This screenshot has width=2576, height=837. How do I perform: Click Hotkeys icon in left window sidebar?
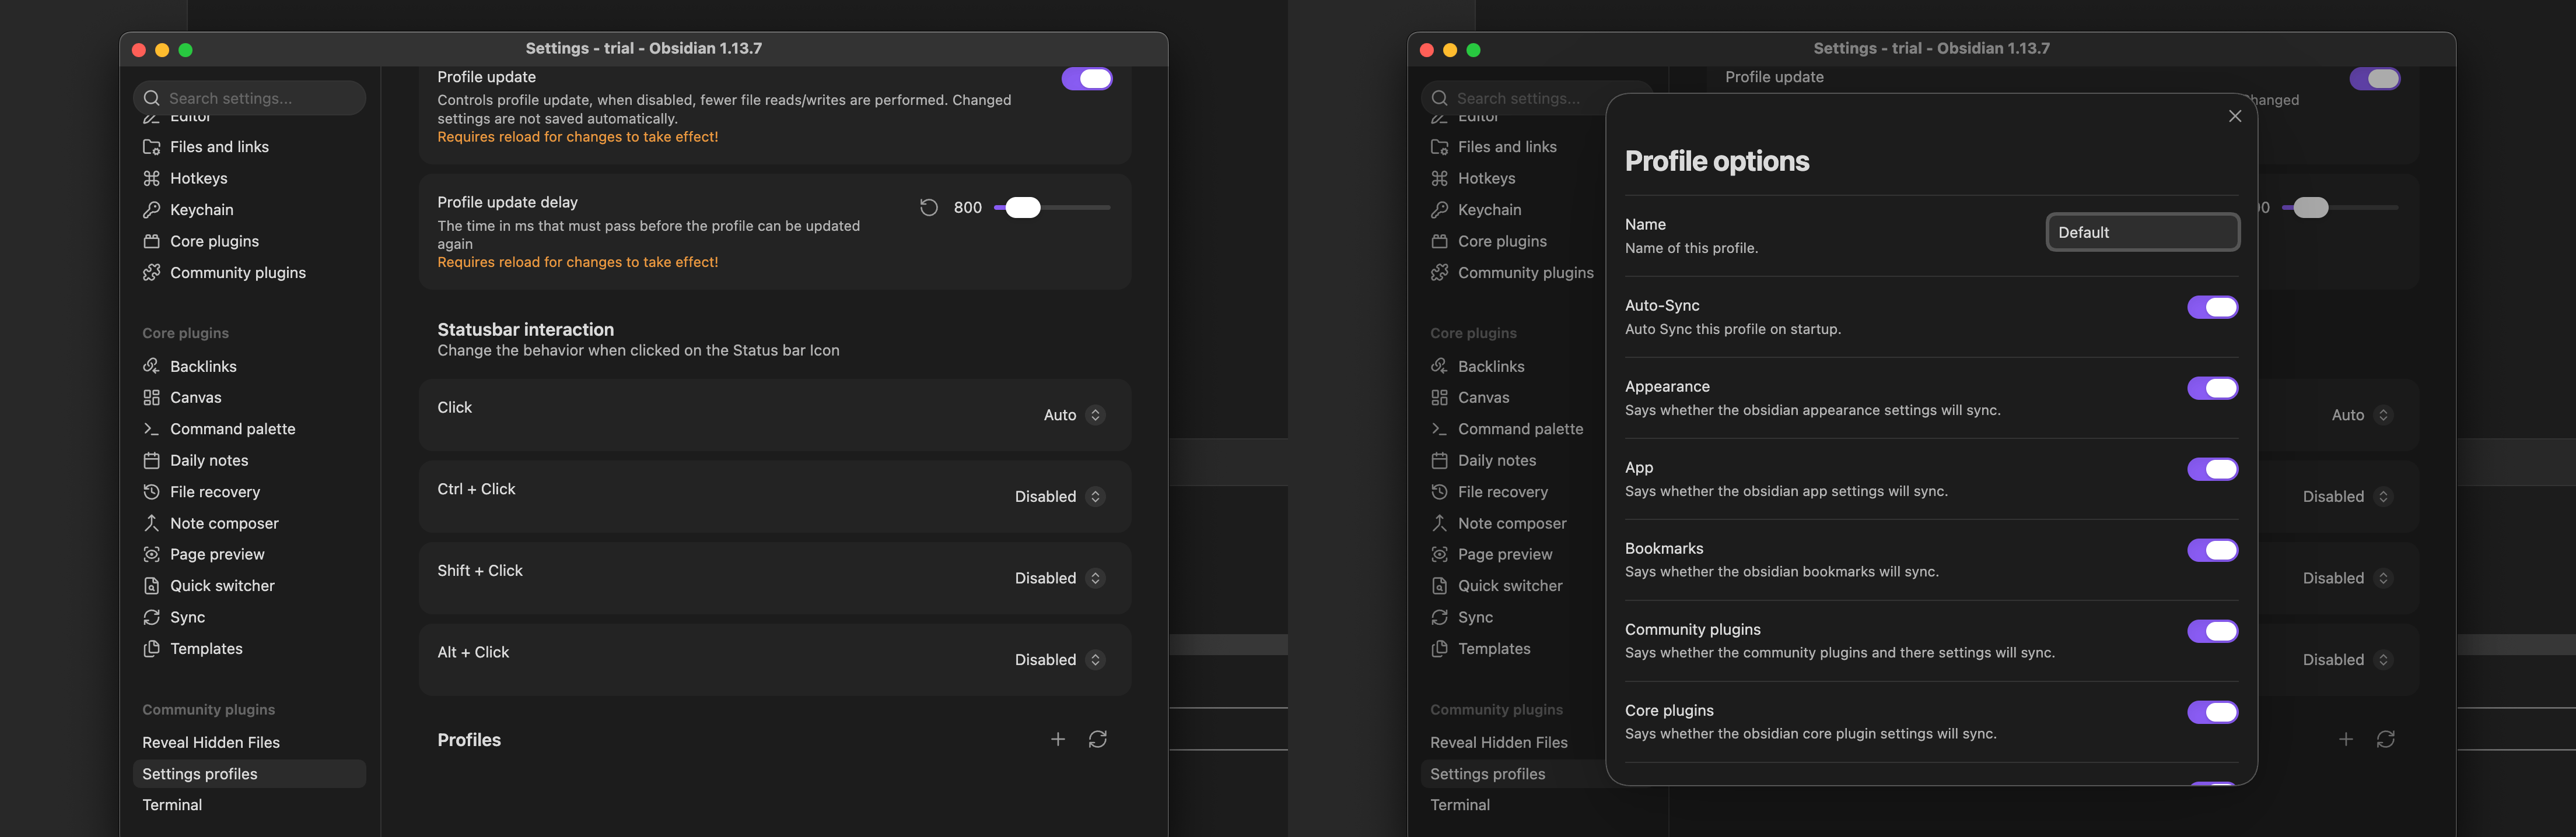point(151,178)
